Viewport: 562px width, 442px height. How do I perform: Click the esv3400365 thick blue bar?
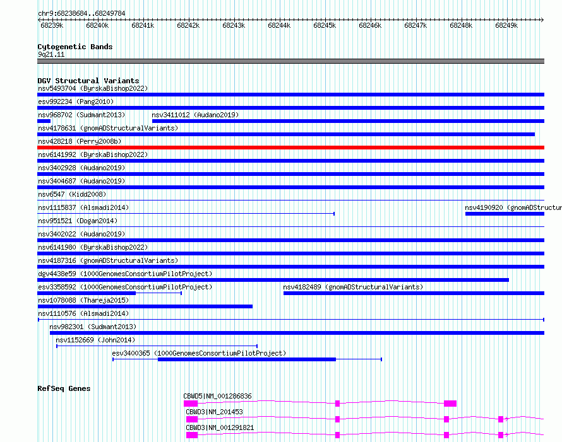point(247,359)
